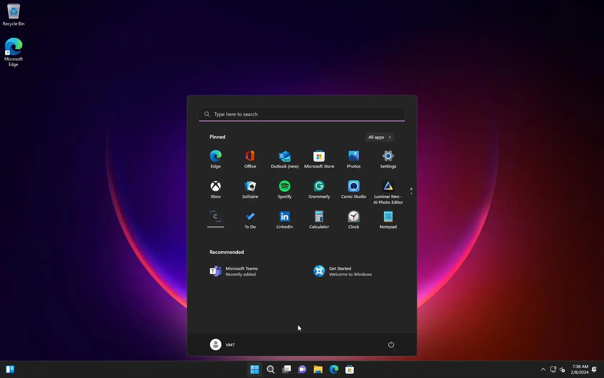Launch the Clock app

[354, 220]
